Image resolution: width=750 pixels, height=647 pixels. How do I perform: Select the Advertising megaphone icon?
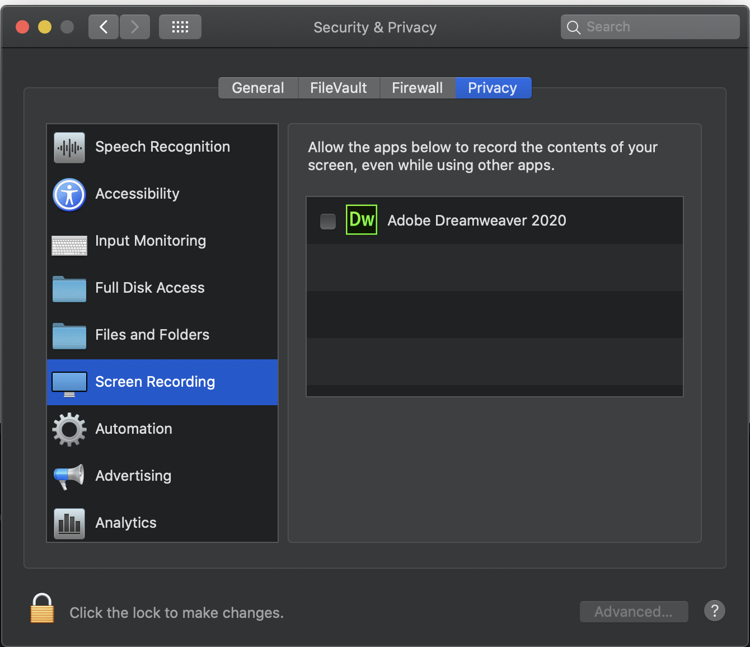(69, 476)
